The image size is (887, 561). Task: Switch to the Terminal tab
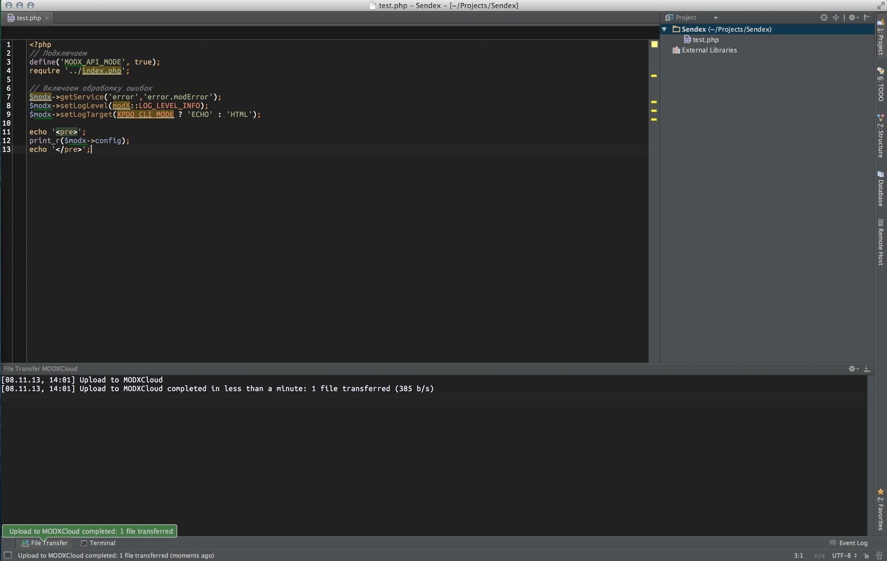click(98, 543)
